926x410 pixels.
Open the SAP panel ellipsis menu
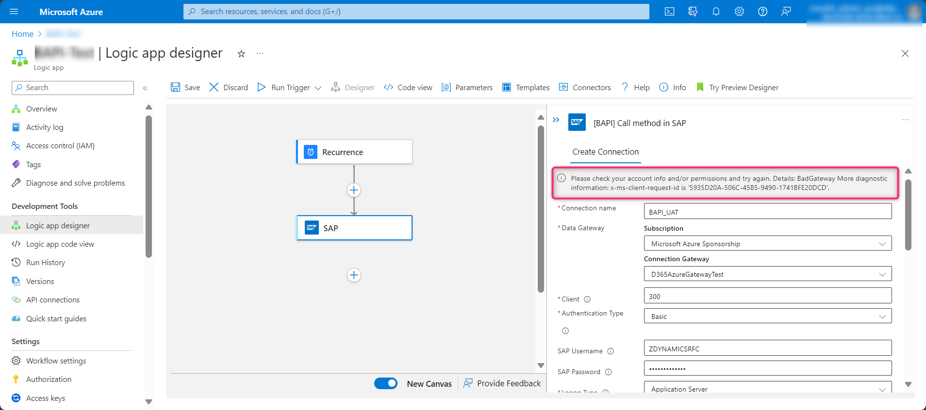click(x=906, y=120)
